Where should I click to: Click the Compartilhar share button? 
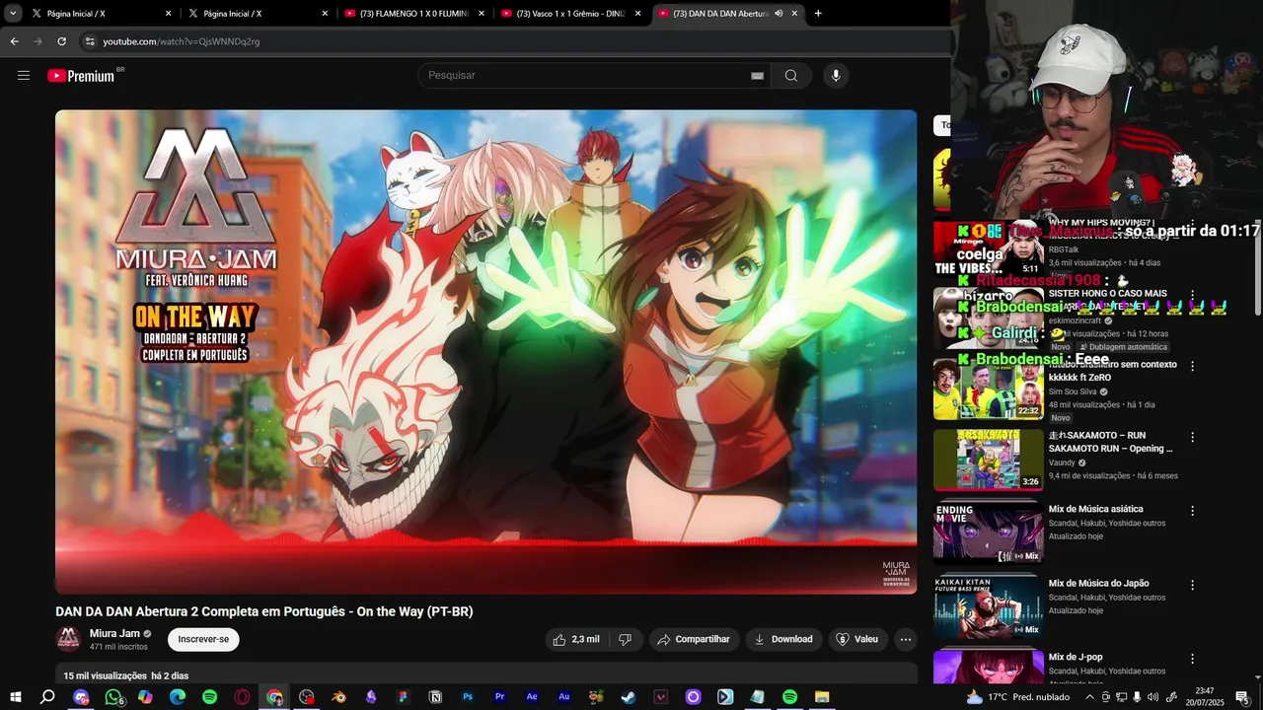(x=694, y=639)
